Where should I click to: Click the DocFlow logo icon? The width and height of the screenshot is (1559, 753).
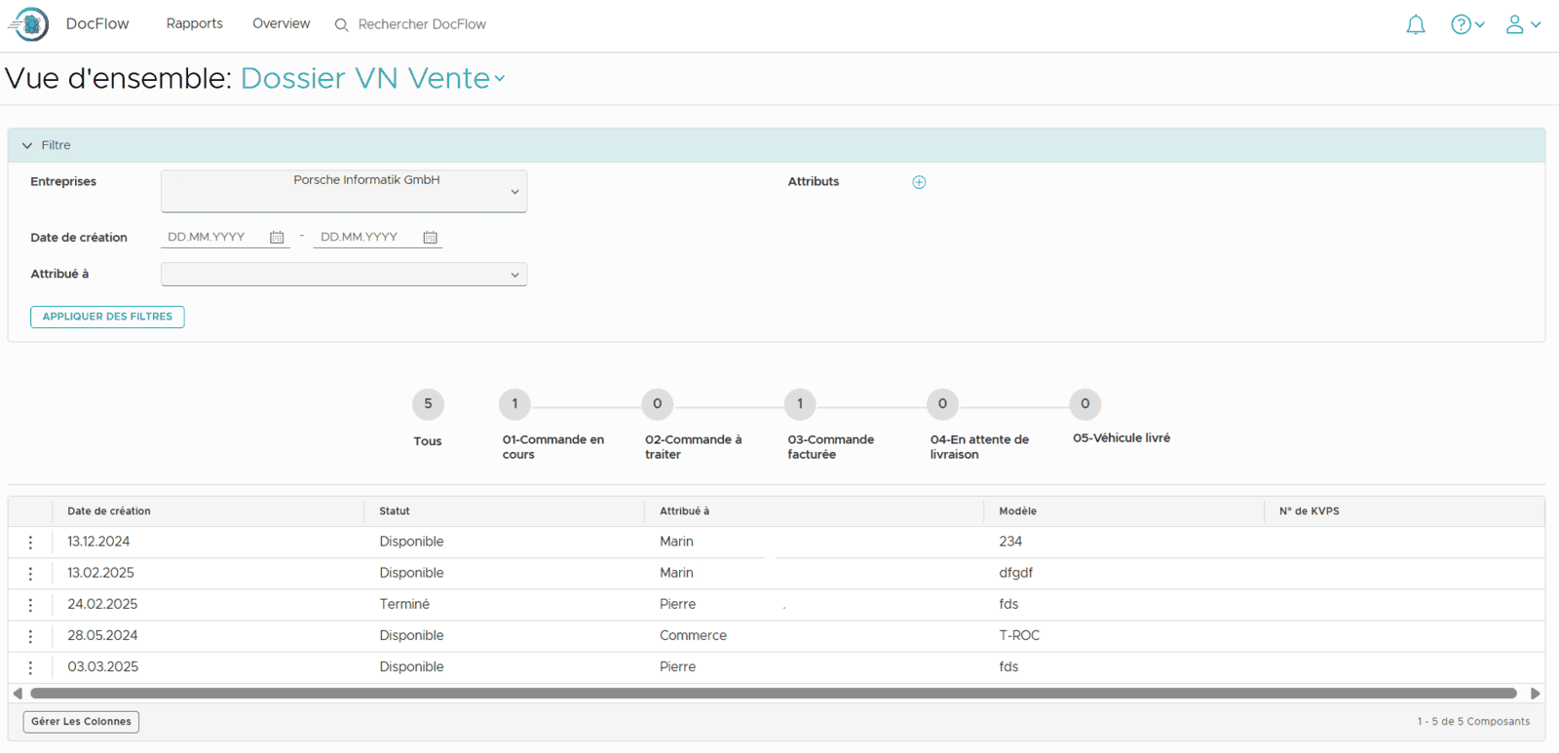(x=30, y=24)
